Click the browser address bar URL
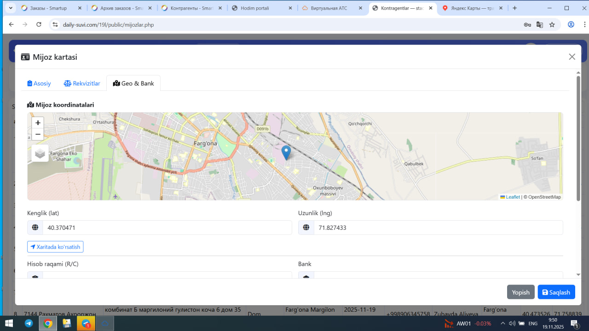The width and height of the screenshot is (589, 331). point(108,24)
